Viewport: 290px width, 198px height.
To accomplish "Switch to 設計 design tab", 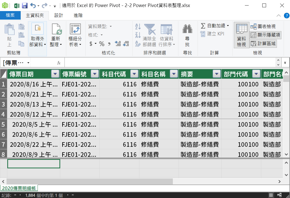I will 59,16.
